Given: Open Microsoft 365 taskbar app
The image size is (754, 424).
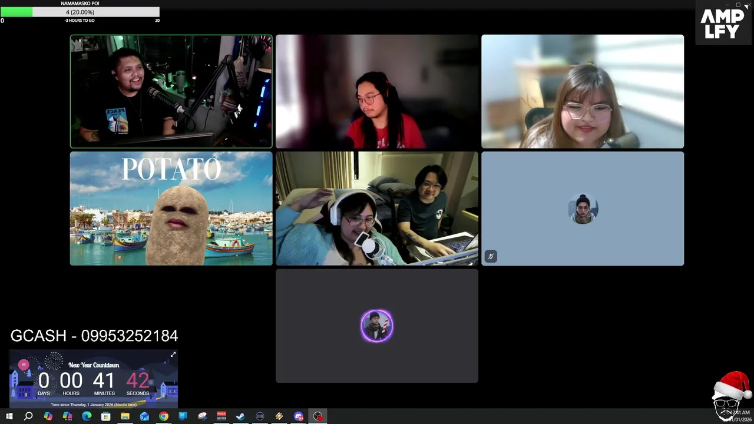Looking at the screenshot, I should coord(67,416).
